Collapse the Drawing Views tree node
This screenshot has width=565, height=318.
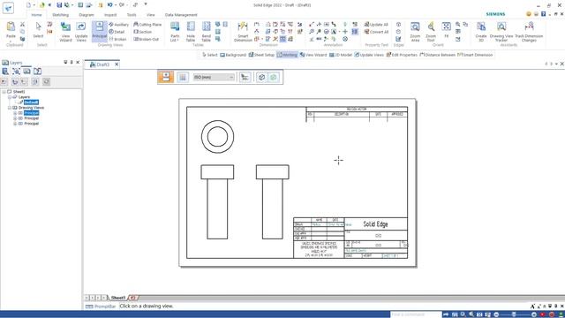click(10, 108)
